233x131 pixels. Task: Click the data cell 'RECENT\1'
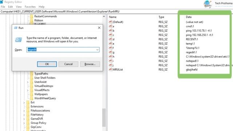tap(192, 39)
